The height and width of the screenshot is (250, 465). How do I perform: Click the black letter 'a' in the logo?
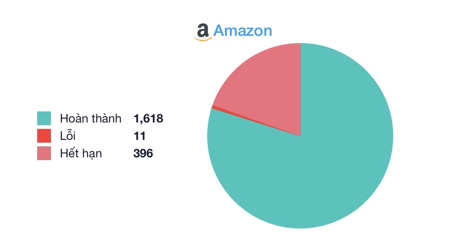(202, 31)
